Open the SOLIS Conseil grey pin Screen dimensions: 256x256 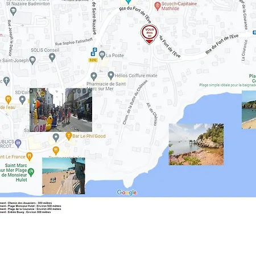pos(52,57)
